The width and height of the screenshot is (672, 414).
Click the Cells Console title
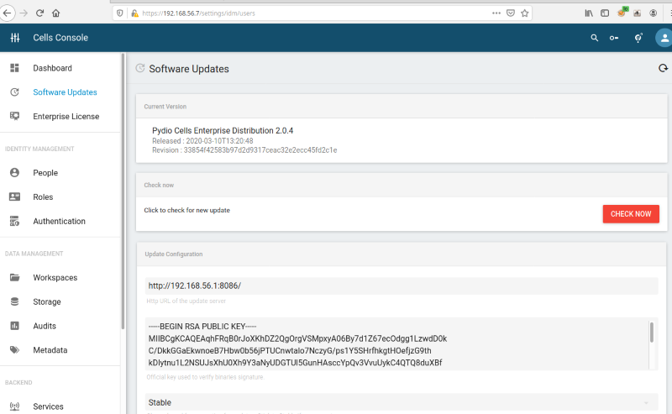[60, 38]
